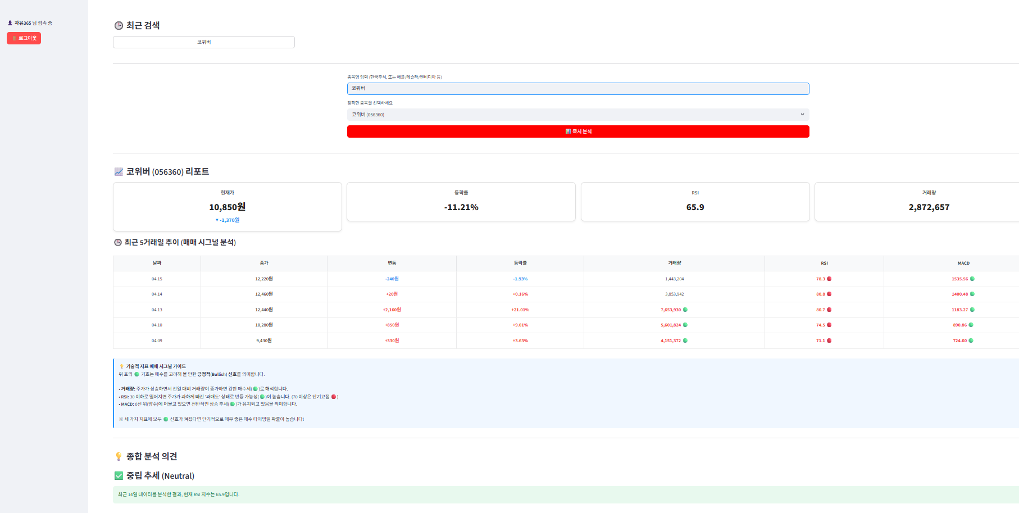Click the dropdown chevron arrow of stock selector

[x=802, y=115]
